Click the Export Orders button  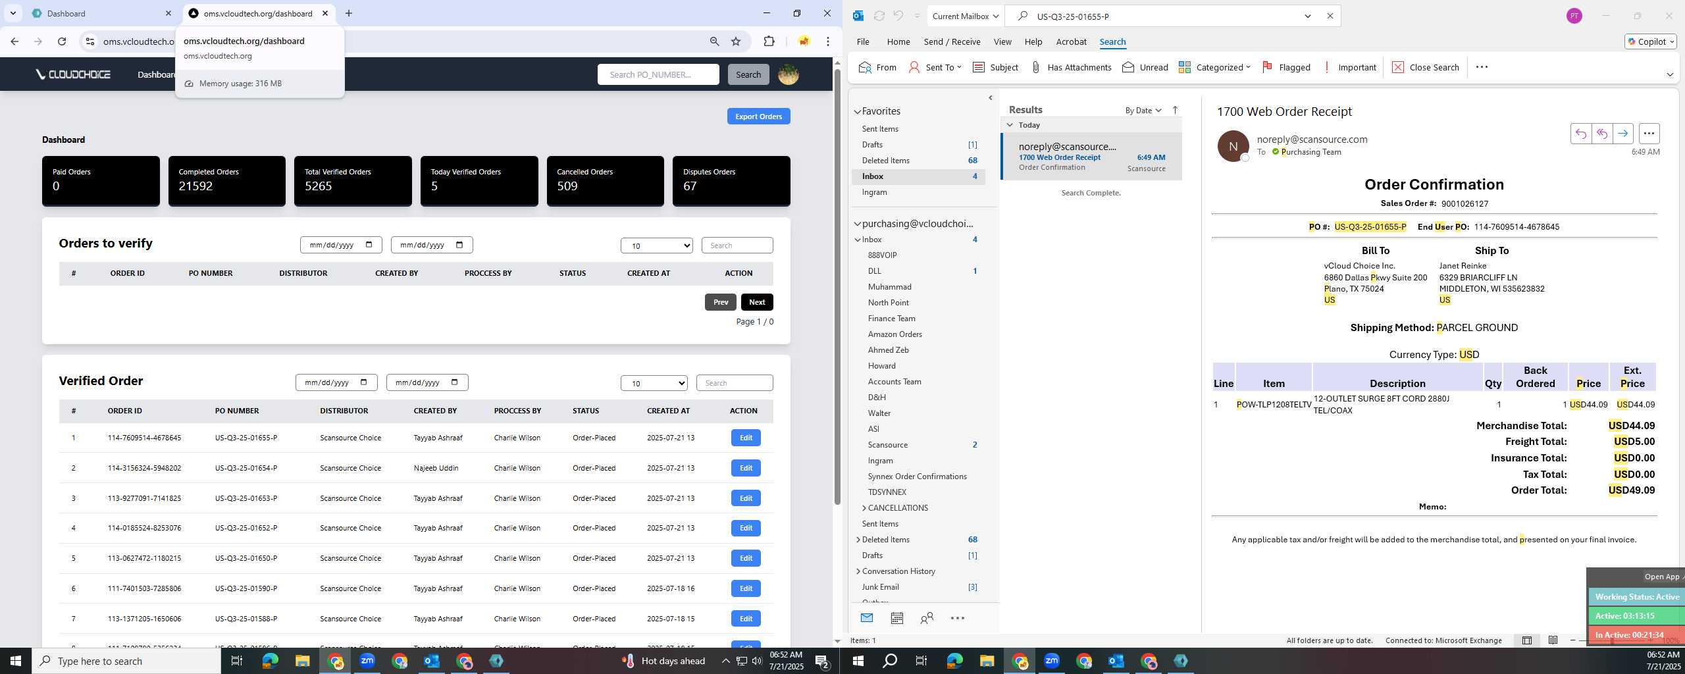point(758,117)
